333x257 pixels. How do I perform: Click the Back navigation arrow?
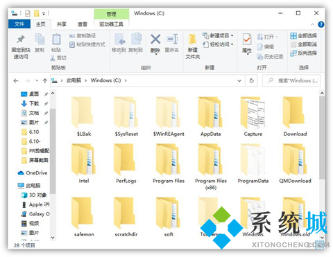[16, 81]
